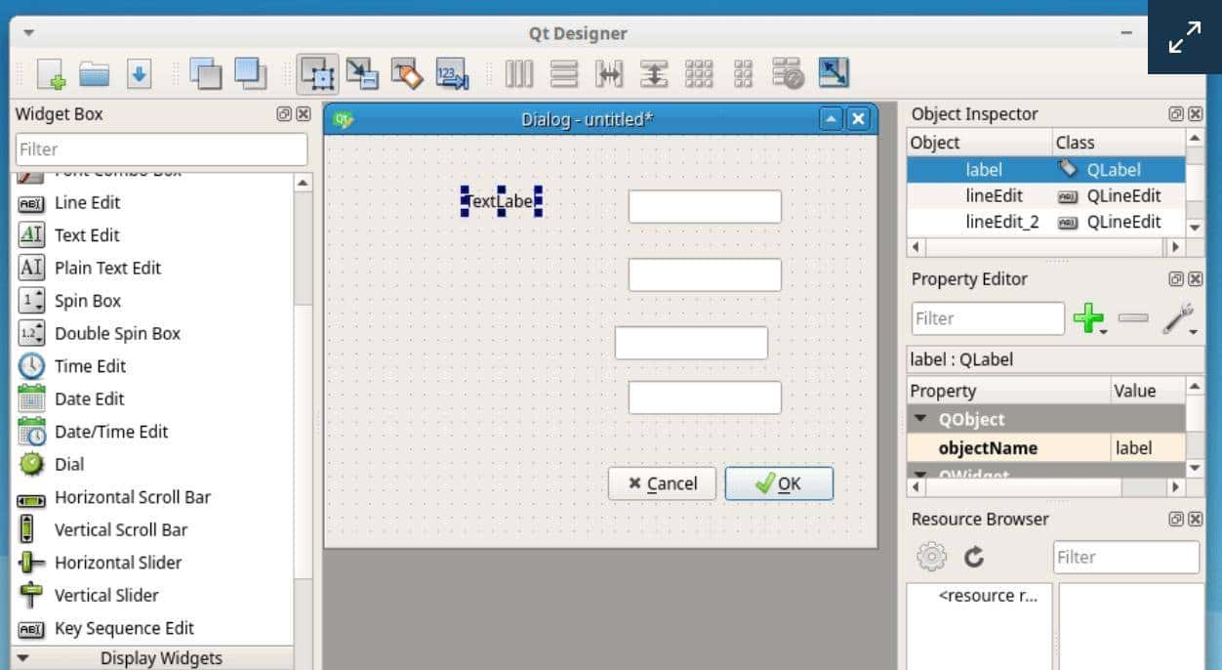Image resolution: width=1222 pixels, height=670 pixels.
Task: Apply vertical splitter layout icon
Action: [654, 73]
